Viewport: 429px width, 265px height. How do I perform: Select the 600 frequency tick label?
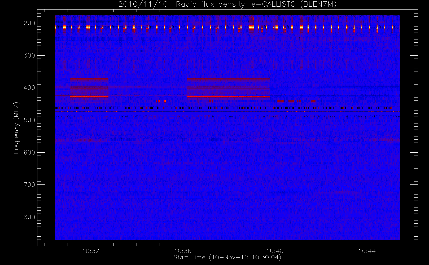tap(29, 152)
